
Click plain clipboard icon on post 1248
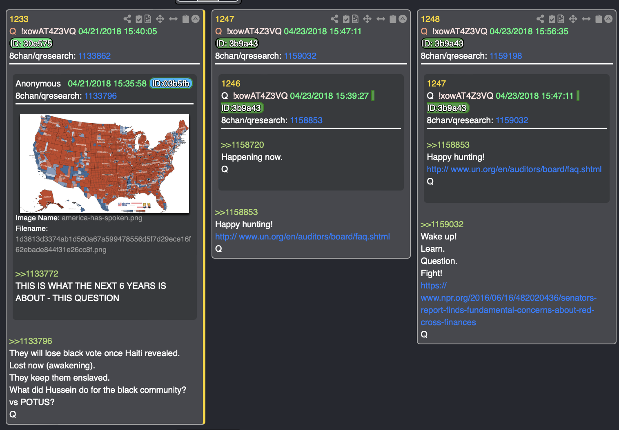pos(599,19)
